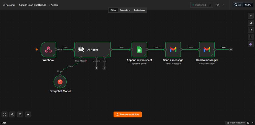The height and width of the screenshot is (125, 255).
Task: Click the Clear execution button
Action: pyautogui.click(x=236, y=123)
